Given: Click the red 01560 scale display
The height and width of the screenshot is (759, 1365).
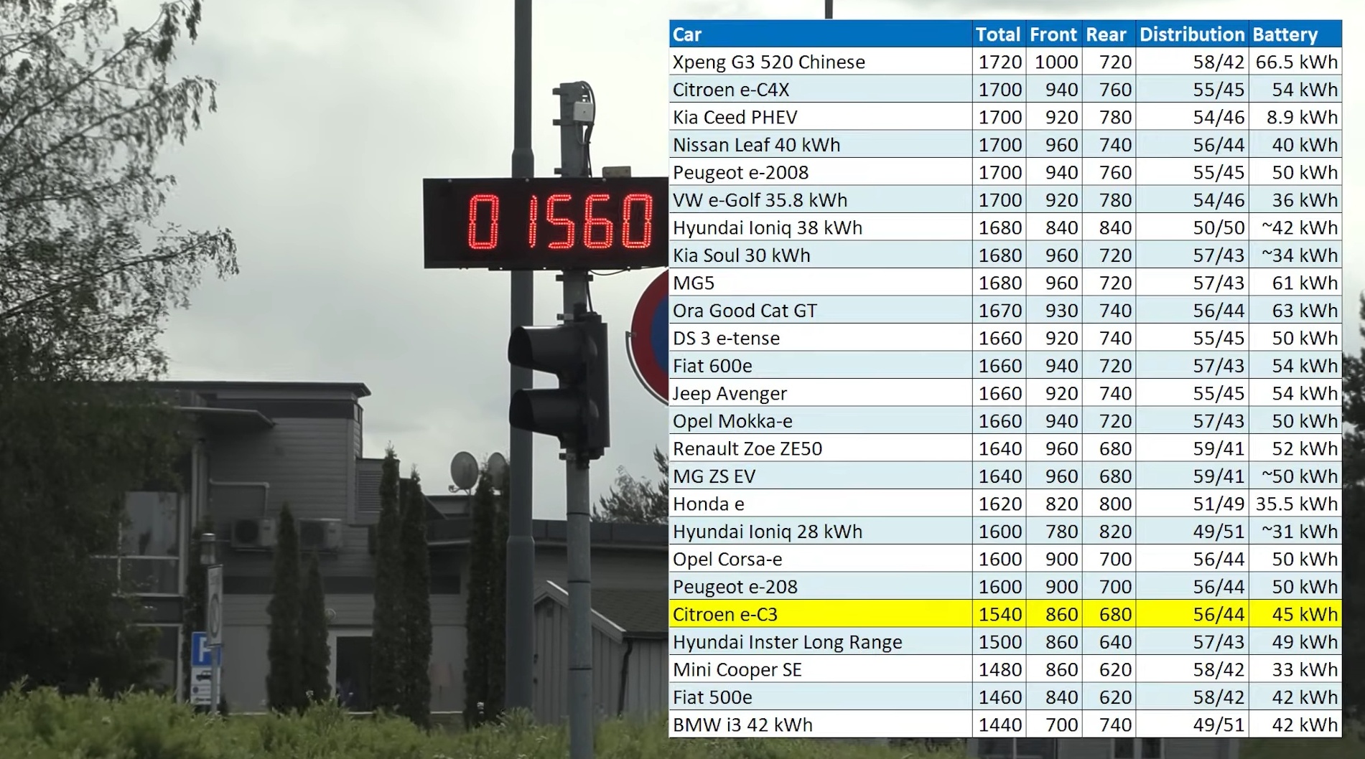Looking at the screenshot, I should coord(546,222).
